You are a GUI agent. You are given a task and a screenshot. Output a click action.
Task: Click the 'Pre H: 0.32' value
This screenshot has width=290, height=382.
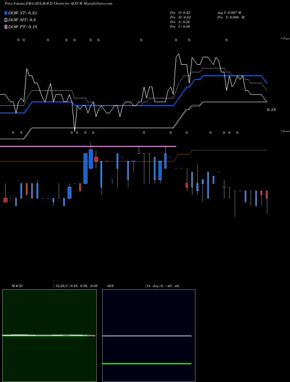coord(180,17)
